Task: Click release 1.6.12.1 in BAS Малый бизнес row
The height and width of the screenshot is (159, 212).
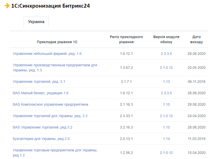Action: 127,93
